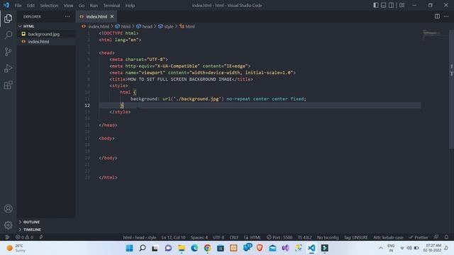Screen dimensions: 454x255
Task: Open the Run menu
Action: 94,6
